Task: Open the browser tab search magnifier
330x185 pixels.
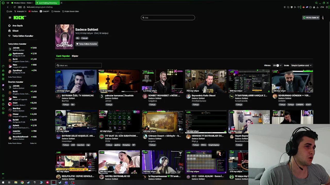Action: (316, 3)
